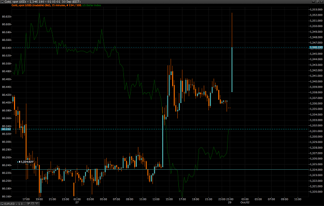Click the Gold spot chart title bar text

[x=43, y=2]
